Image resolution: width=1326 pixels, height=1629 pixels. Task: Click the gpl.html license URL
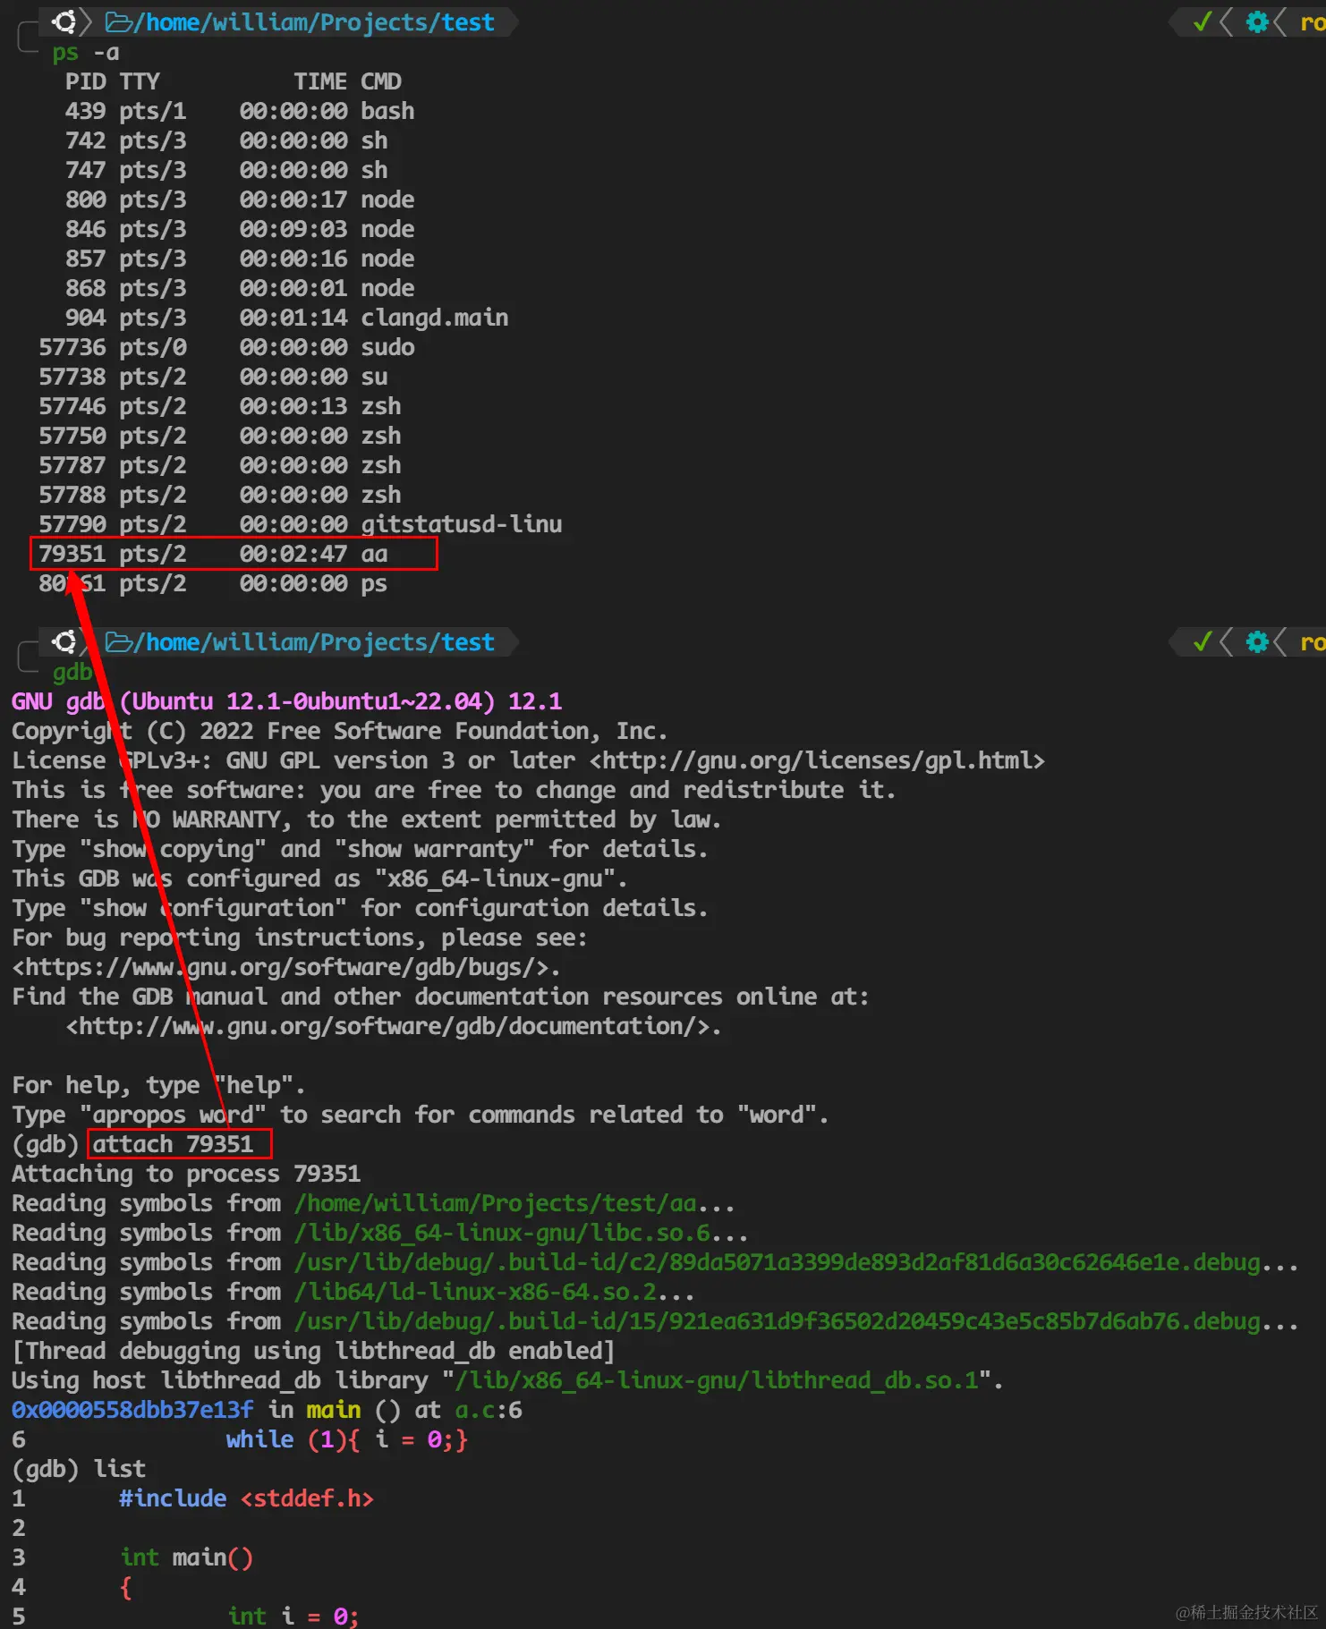pos(817,760)
